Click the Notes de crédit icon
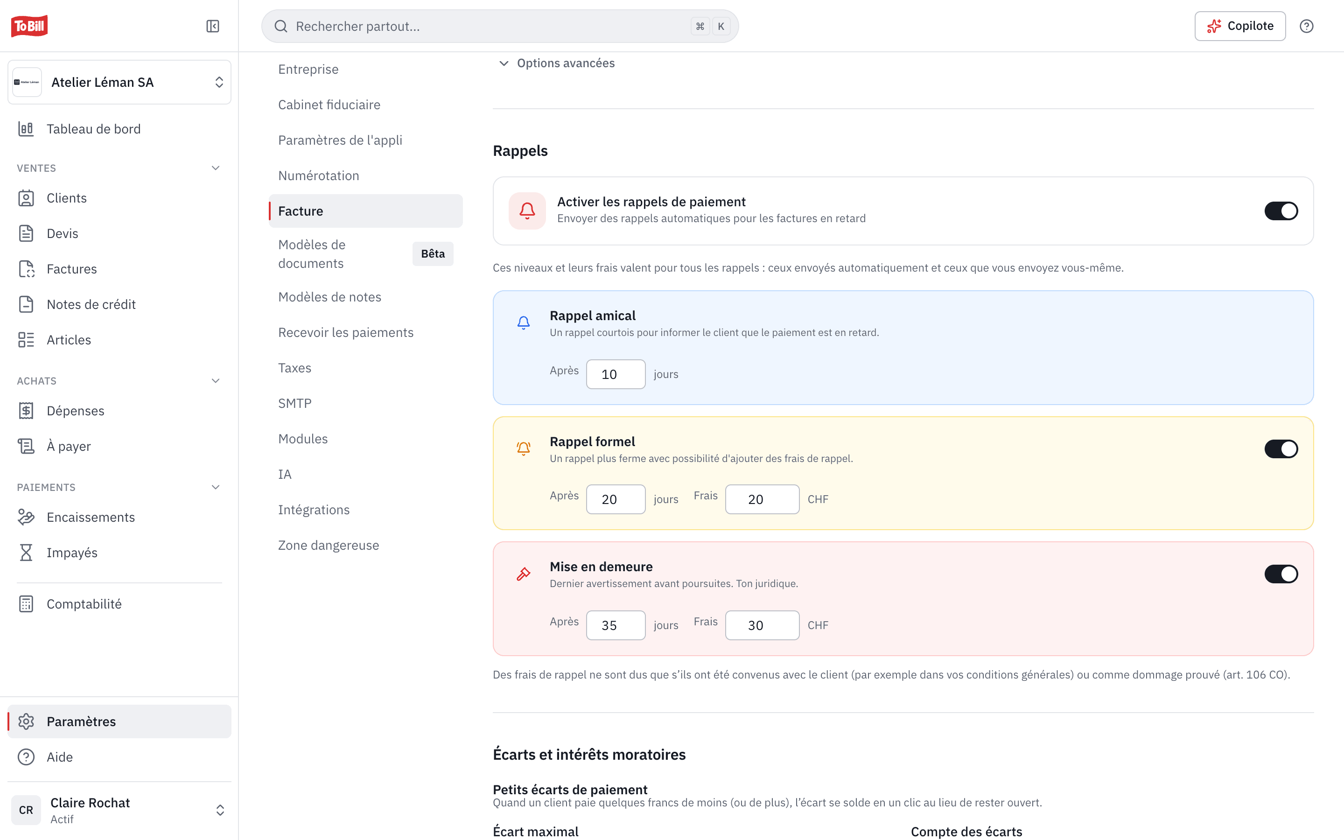 click(x=26, y=304)
